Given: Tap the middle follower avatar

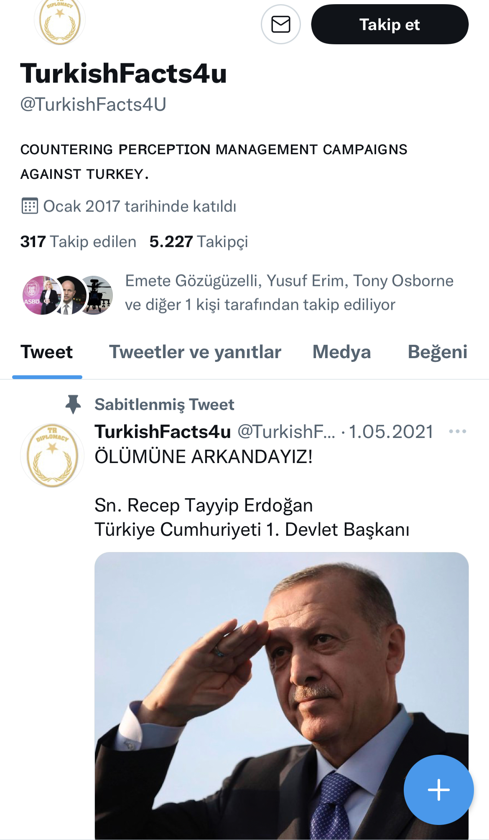Looking at the screenshot, I should click(x=69, y=295).
